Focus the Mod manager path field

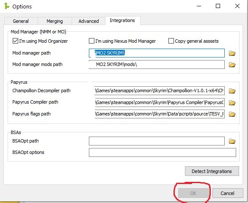pos(157,53)
